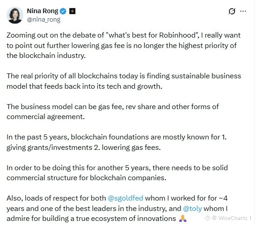The width and height of the screenshot is (255, 225).
Task: Click the word "Robinhood" in the tweet
Action: pyautogui.click(x=177, y=35)
